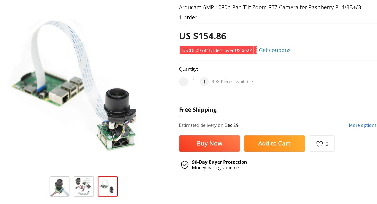The width and height of the screenshot is (377, 204).
Task: Select the first camera thumbnail
Action: coord(59,186)
